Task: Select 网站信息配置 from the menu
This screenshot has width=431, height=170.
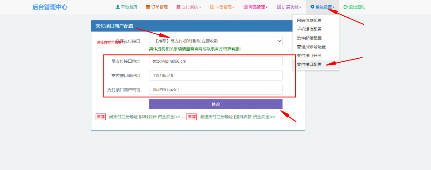Action: click(309, 20)
